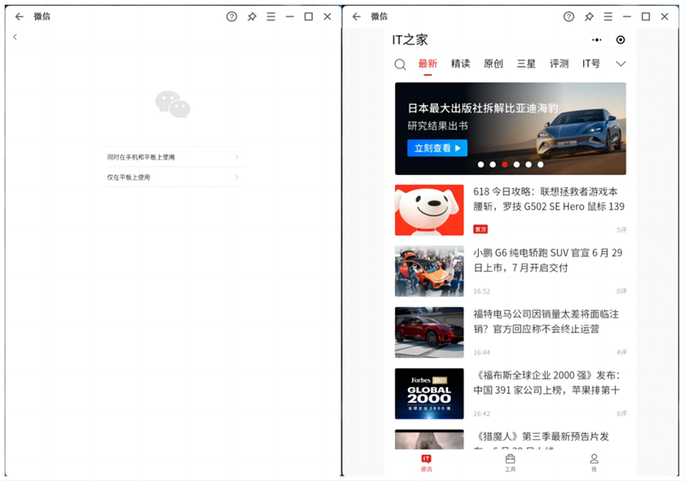The image size is (684, 481).
Task: Click timestamp 16:42 under 福布斯 article
Action: click(x=481, y=414)
